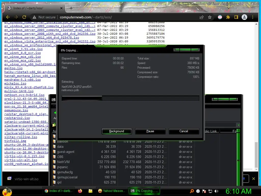Click folder icon of pvpanic row
The width and height of the screenshot is (261, 196).
pos(54,167)
